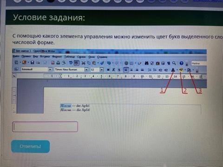Open Find & Replace binoculars icon
223x167 pixels.
[x=146, y=63]
